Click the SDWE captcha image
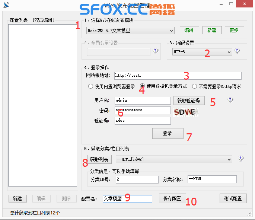 tap(186, 112)
